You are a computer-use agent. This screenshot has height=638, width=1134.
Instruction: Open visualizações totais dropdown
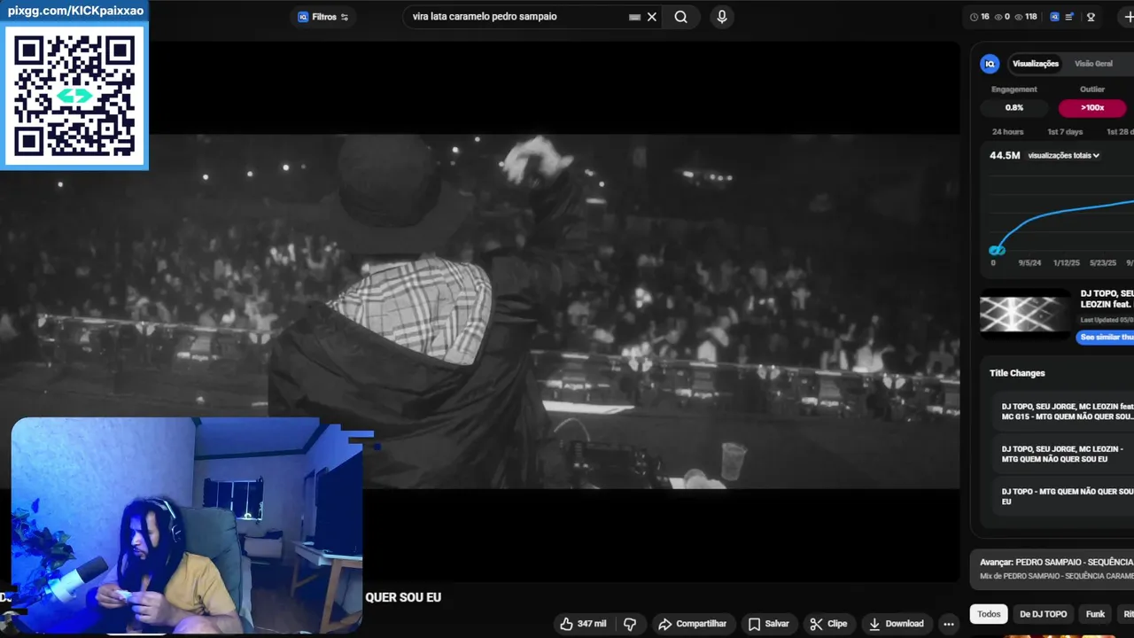coord(1064,156)
